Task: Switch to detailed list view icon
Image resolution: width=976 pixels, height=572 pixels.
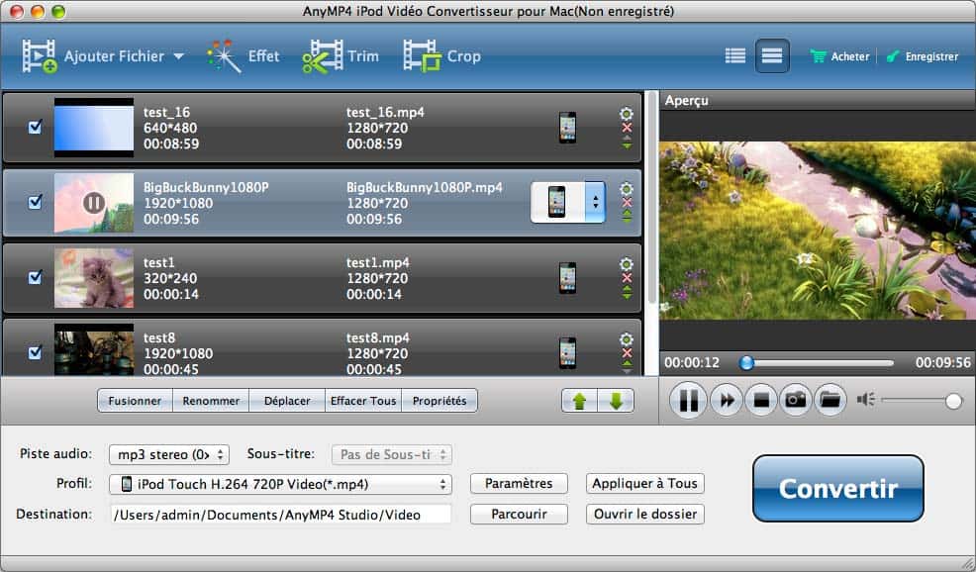Action: click(735, 56)
